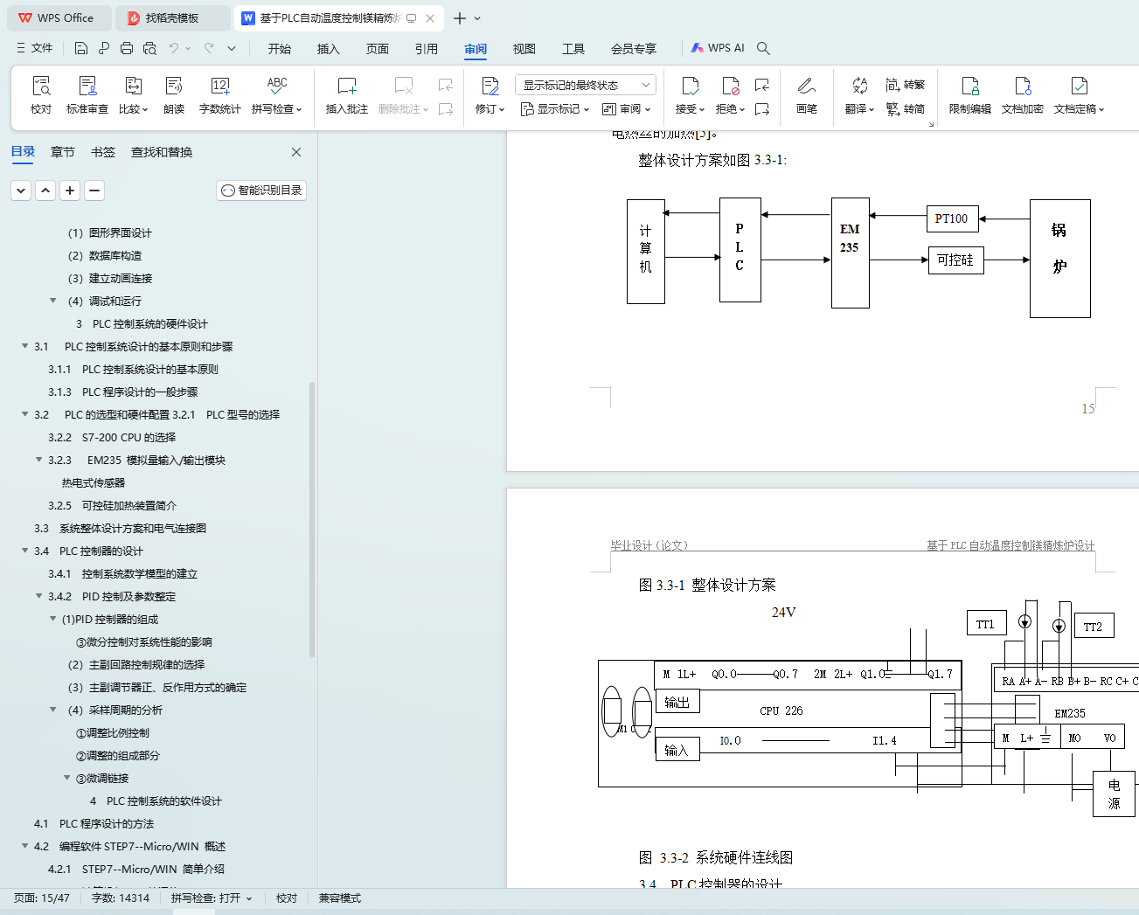1139x915 pixels.
Task: Click the 审阅 reviewing pane button in ribbon group
Action: (627, 109)
